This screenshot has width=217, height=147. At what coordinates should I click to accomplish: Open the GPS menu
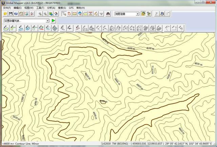71,8
